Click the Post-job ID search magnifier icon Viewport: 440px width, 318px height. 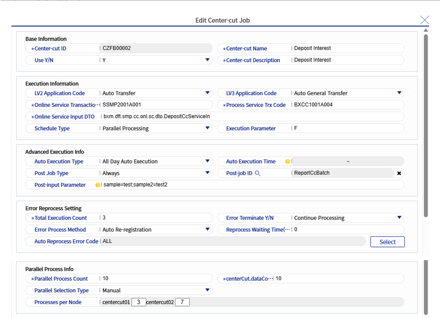click(258, 173)
